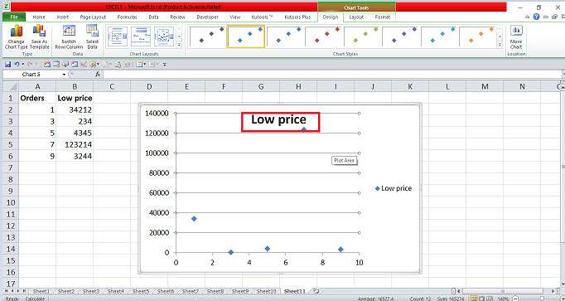Click the Undo icon
Screen dimensions: 565x301
pos(17,64)
